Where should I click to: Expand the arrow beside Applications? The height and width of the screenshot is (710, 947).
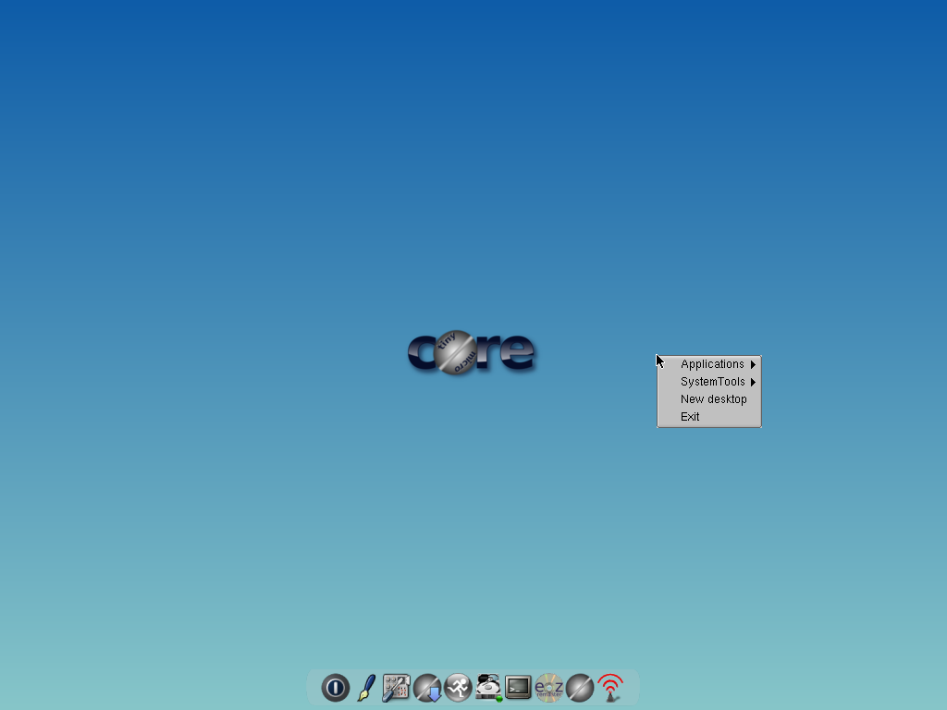click(x=753, y=364)
